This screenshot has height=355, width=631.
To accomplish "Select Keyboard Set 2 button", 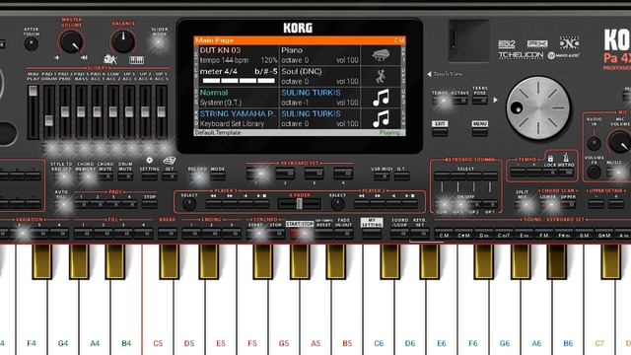I will 285,174.
